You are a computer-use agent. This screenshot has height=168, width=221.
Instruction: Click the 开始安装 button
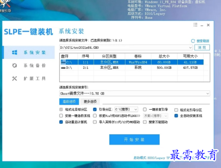(134, 140)
